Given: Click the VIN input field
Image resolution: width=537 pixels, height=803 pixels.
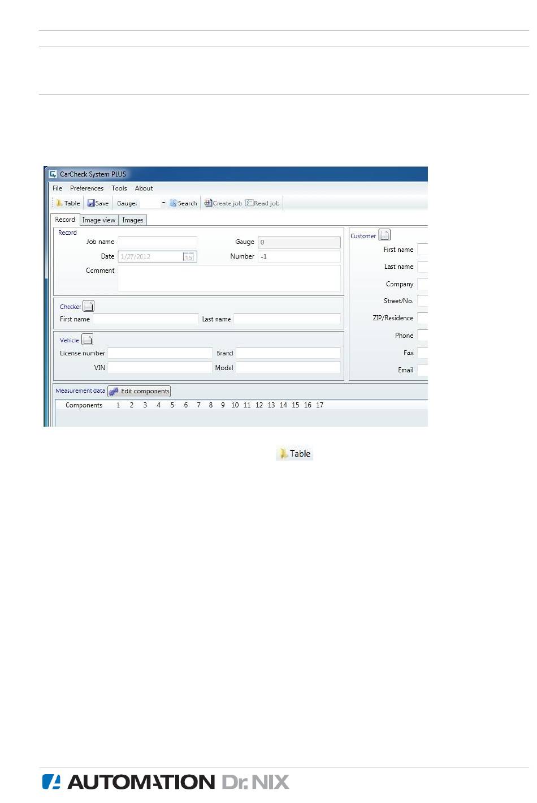Looking at the screenshot, I should pos(160,368).
